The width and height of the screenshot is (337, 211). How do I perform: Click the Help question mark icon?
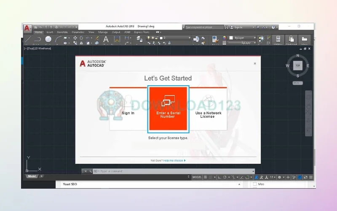tap(273, 27)
